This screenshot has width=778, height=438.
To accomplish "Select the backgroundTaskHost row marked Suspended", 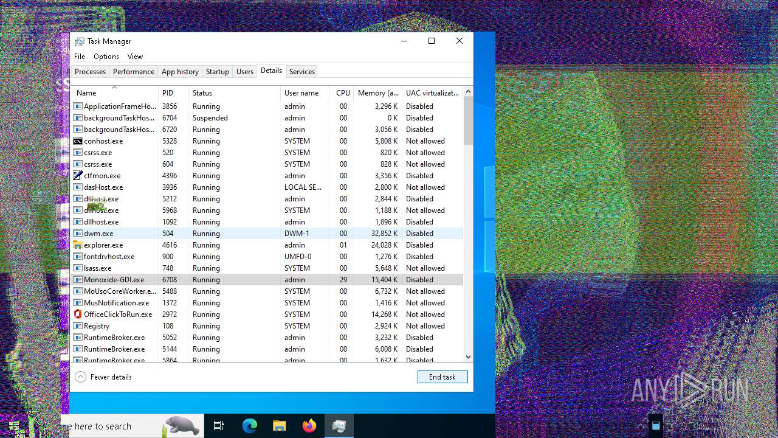I will click(267, 118).
